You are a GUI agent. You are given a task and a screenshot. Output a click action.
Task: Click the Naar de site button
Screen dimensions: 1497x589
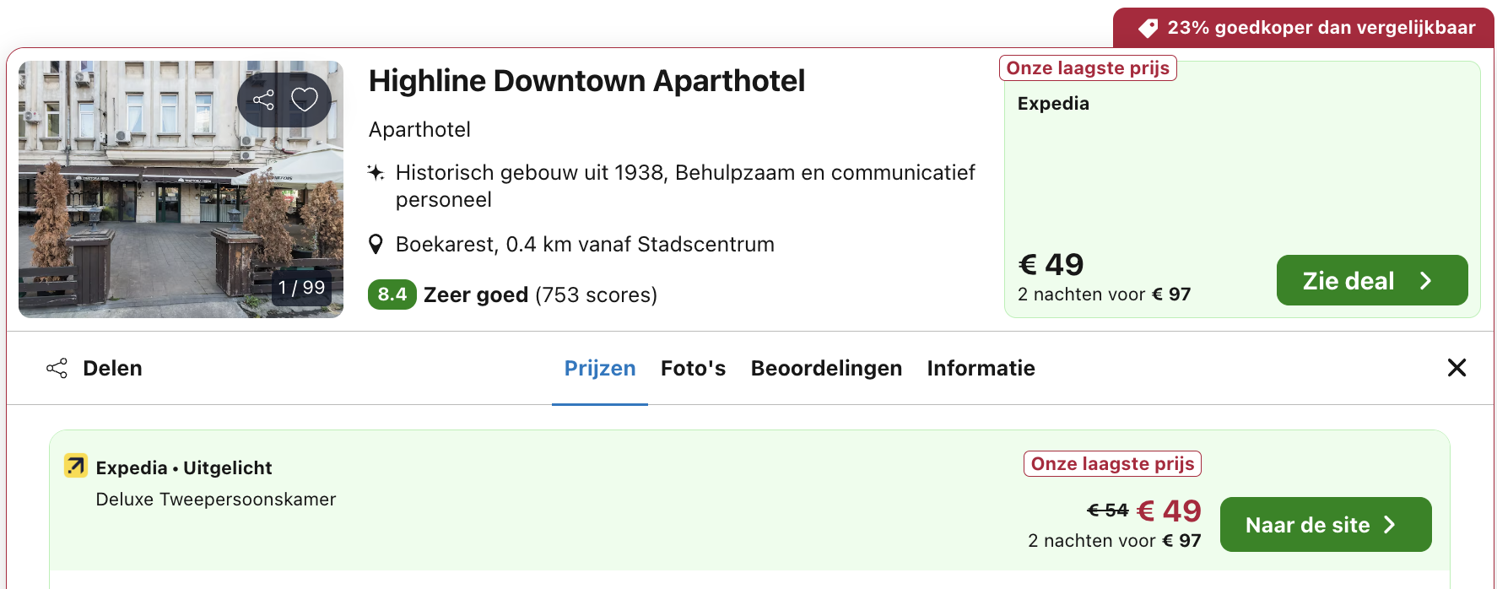point(1325,525)
